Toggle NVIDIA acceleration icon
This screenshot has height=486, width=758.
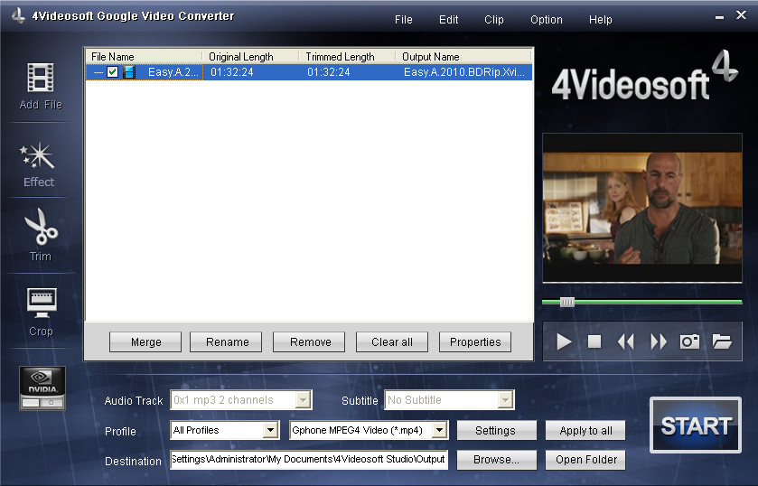(x=42, y=388)
